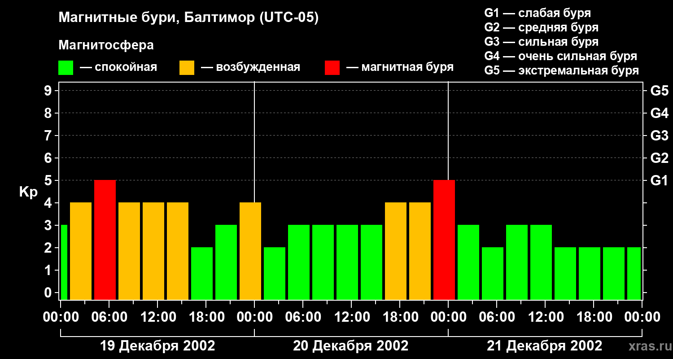Click the '06:00' time label for 21 December
The height and width of the screenshot is (359, 673).
click(497, 317)
